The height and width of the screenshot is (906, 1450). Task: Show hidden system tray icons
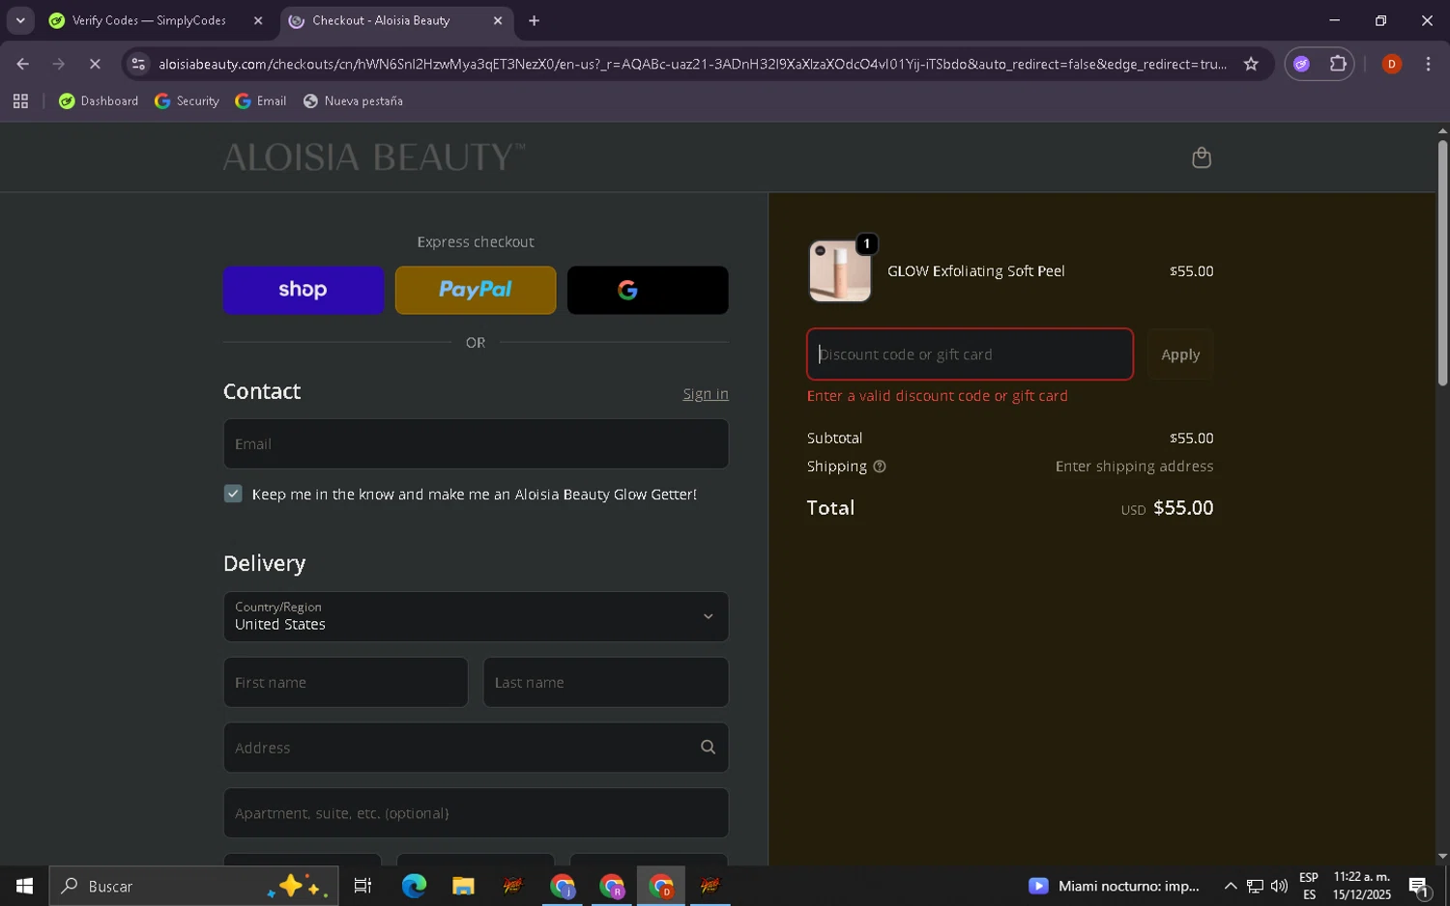pyautogui.click(x=1231, y=886)
